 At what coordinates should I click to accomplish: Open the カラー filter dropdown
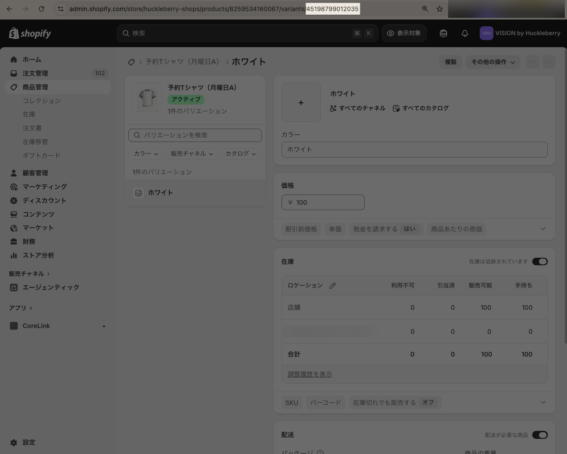point(146,154)
